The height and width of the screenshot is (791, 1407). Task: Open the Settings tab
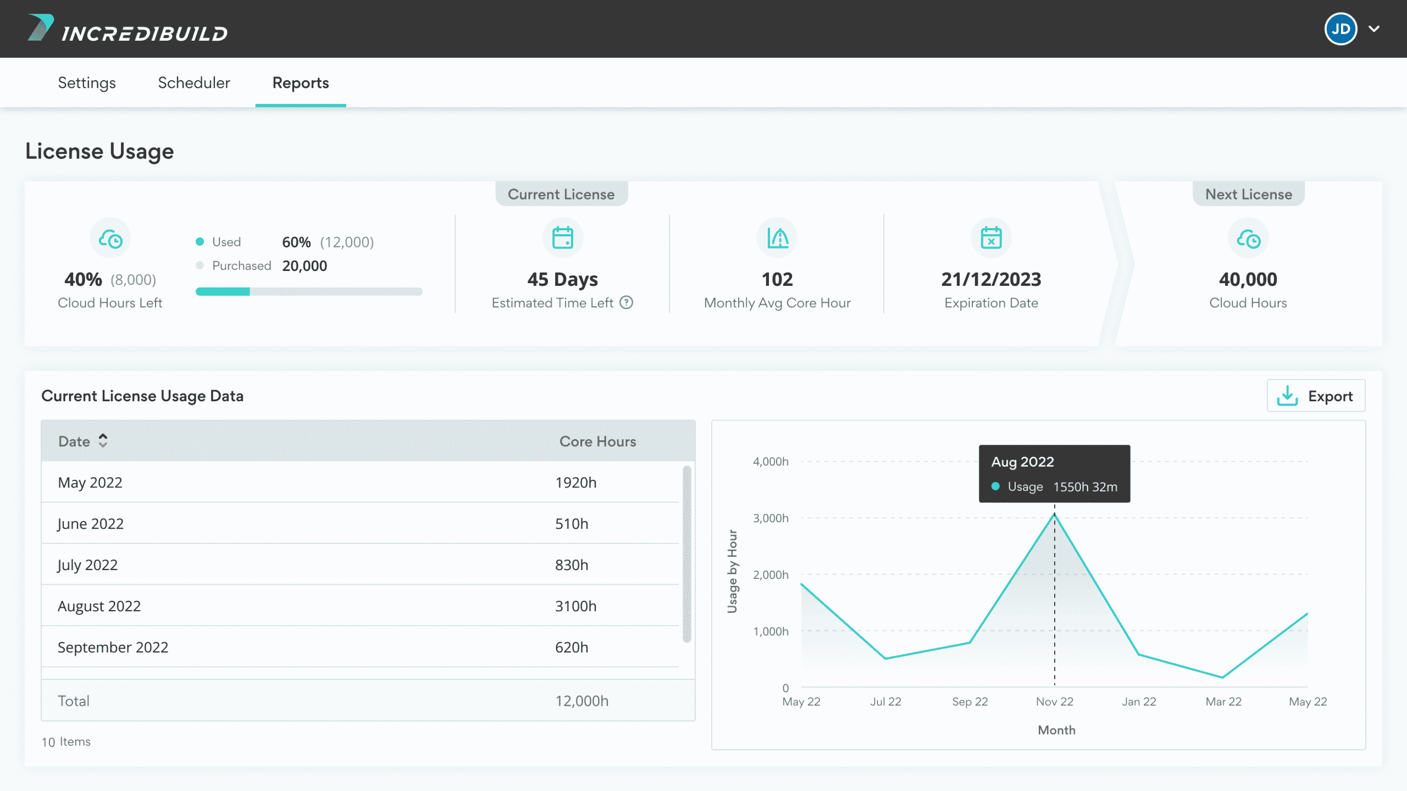[x=87, y=83]
